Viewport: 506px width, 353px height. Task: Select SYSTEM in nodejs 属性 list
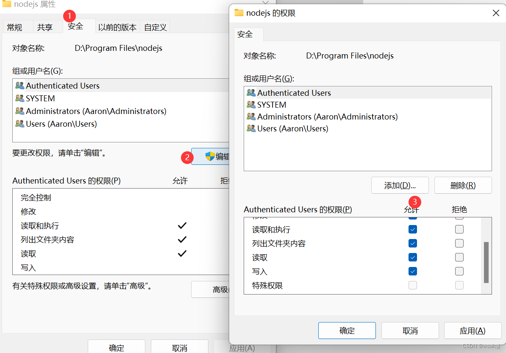click(121, 98)
